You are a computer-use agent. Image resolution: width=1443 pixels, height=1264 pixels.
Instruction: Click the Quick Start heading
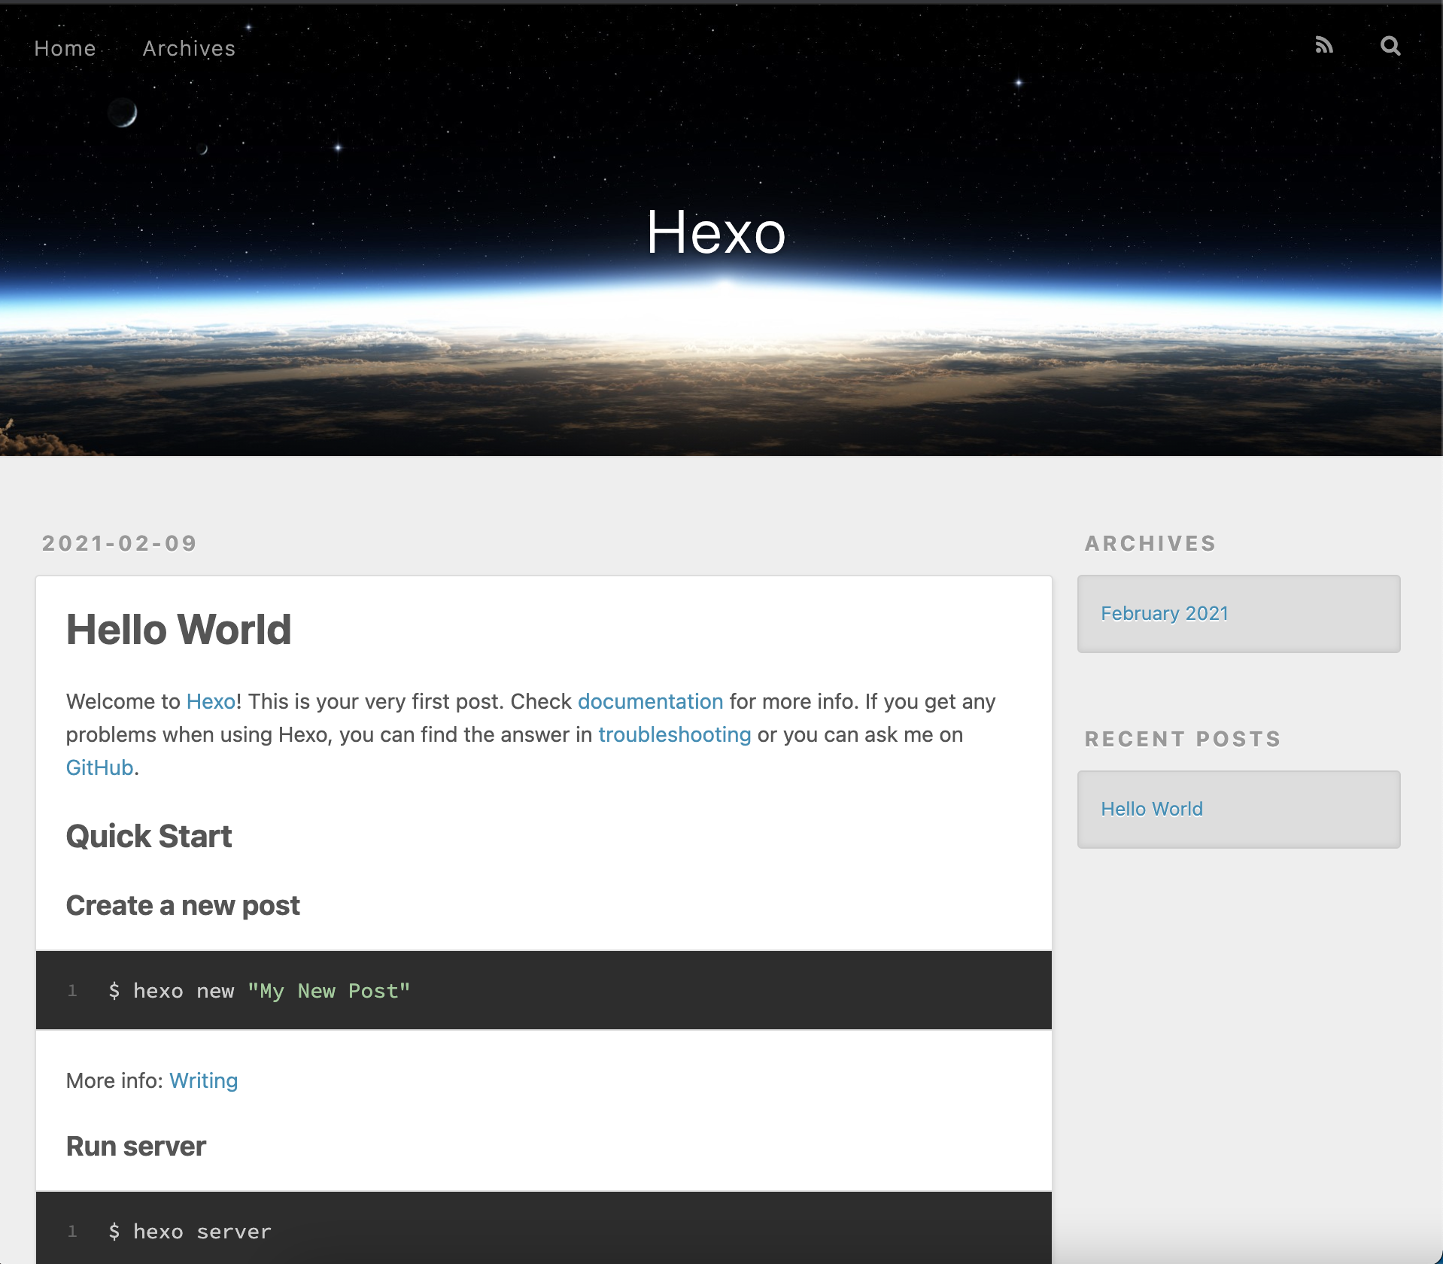tap(149, 837)
